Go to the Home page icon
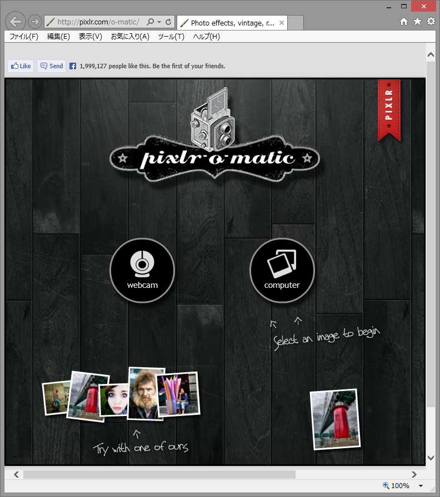The height and width of the screenshot is (497, 440). [x=403, y=22]
